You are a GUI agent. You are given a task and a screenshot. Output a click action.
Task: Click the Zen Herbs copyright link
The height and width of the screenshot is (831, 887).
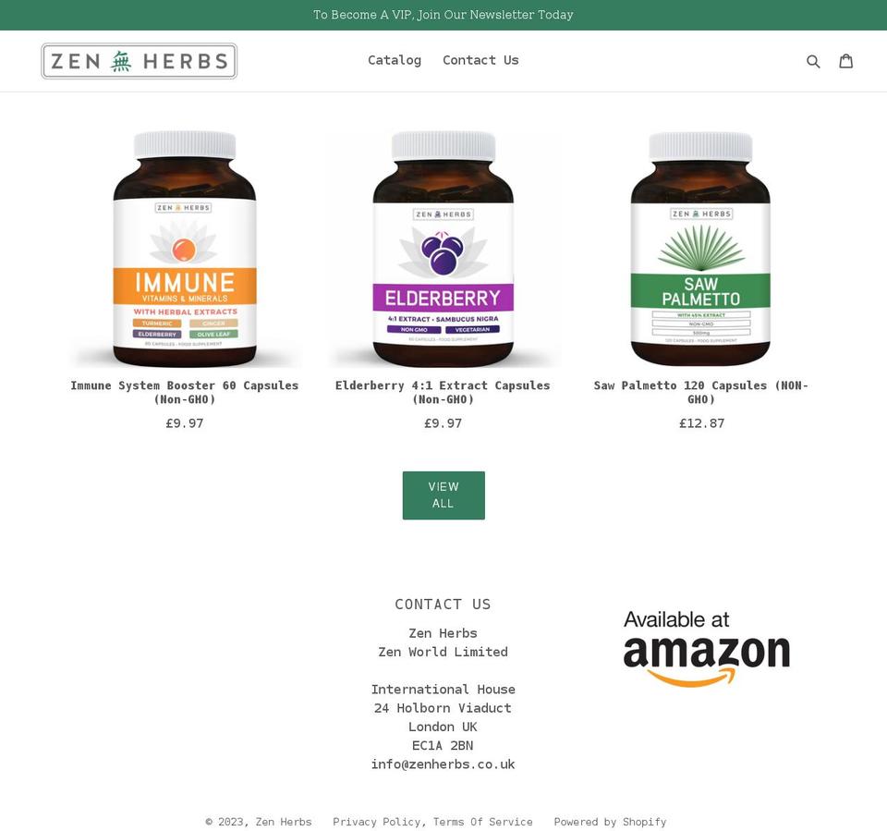click(x=284, y=822)
